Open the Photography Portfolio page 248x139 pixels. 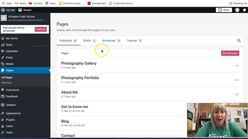click(80, 78)
